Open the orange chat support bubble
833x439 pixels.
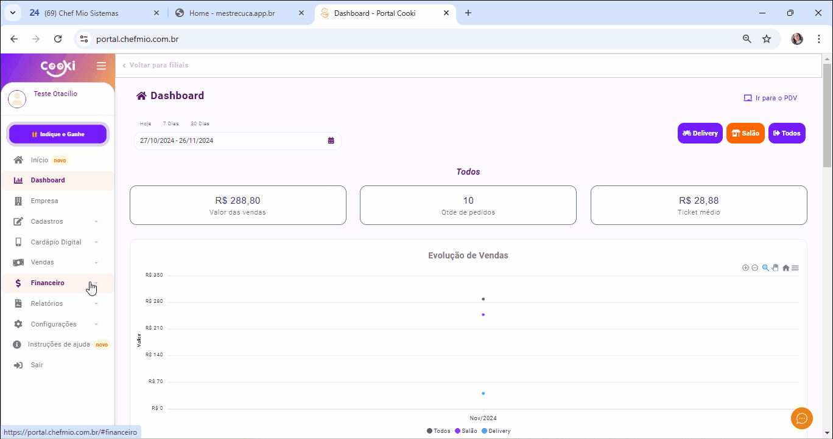[x=802, y=418]
